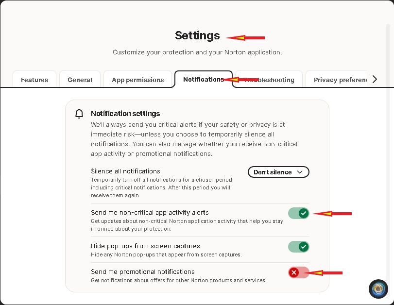
Task: Click "Hide pop-ups from screen captures" label
Action: click(x=145, y=246)
